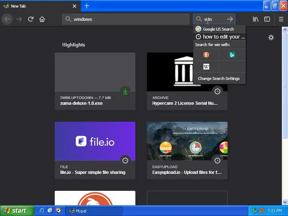This screenshot has height=216, width=288.
Task: Click the 'Search for win with:' label
Action: (212, 45)
